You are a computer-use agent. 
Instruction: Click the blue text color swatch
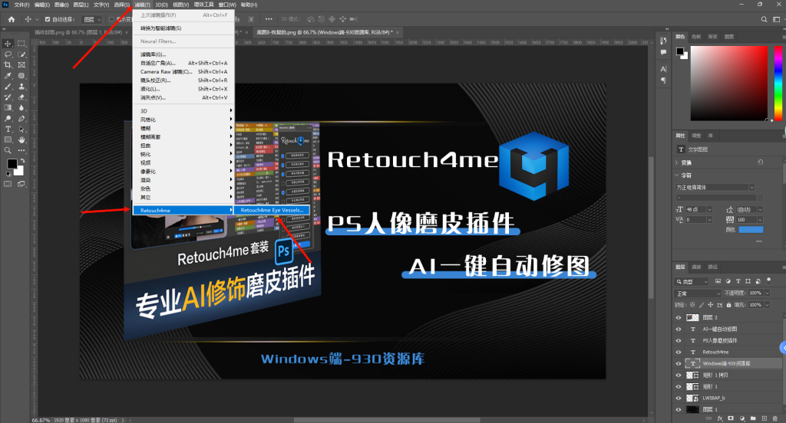pos(751,229)
